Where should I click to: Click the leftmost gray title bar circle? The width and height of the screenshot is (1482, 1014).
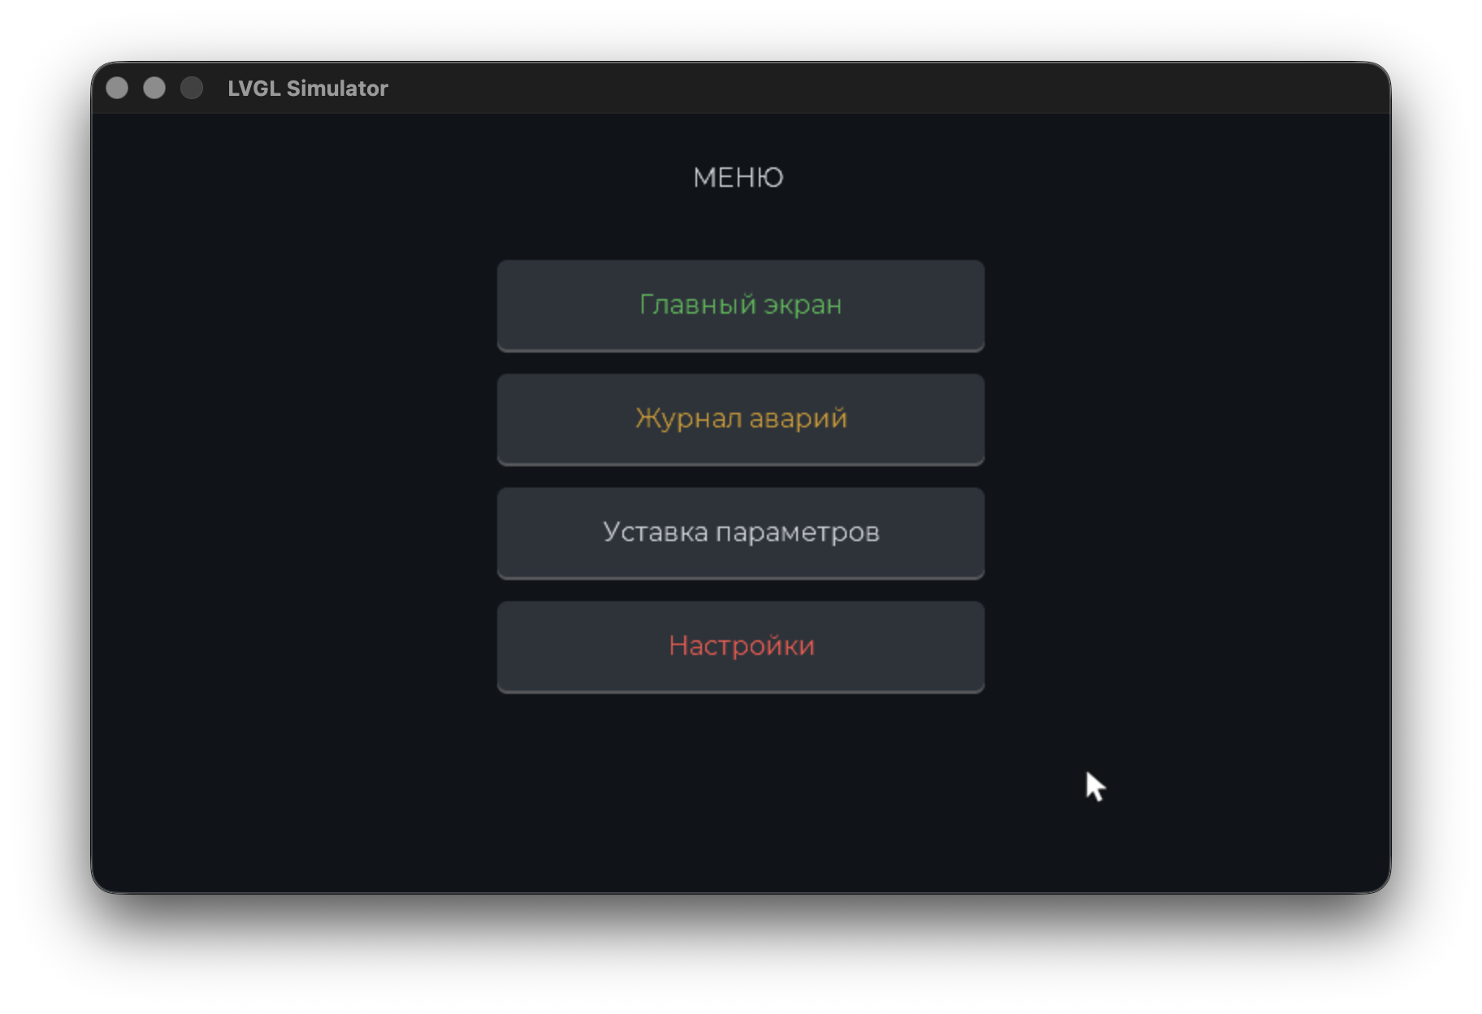[117, 88]
